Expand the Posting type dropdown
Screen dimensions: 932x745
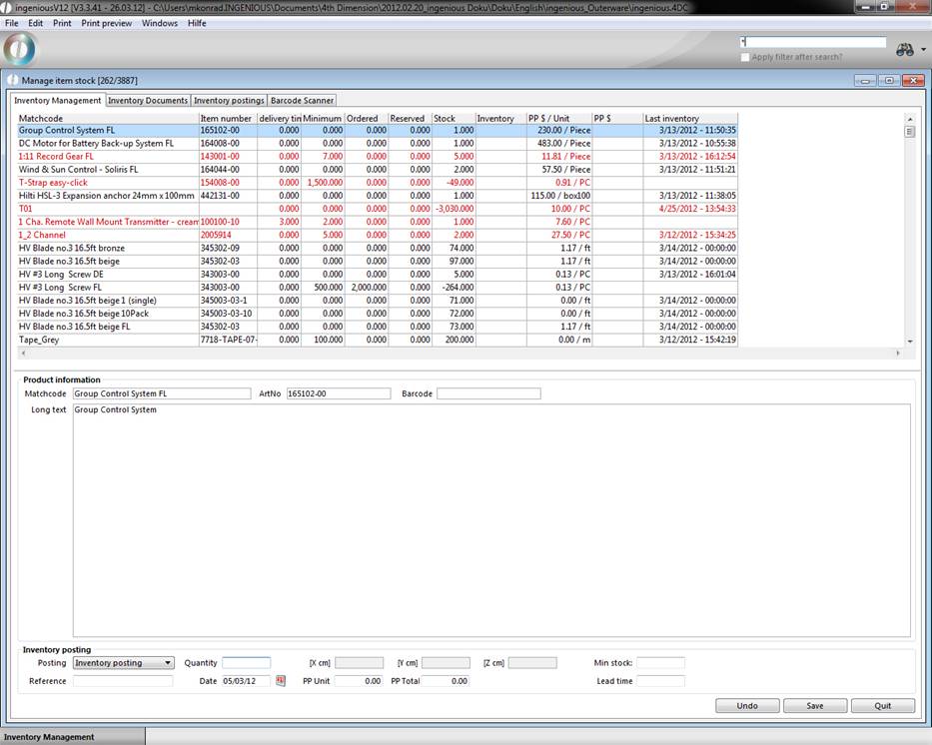point(167,663)
